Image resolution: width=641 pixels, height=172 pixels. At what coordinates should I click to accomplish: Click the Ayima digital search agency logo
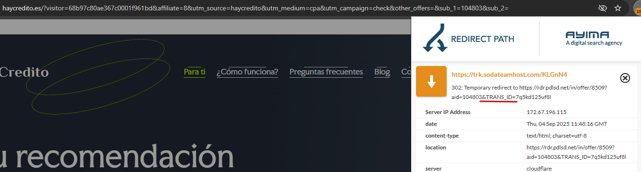[x=594, y=39]
